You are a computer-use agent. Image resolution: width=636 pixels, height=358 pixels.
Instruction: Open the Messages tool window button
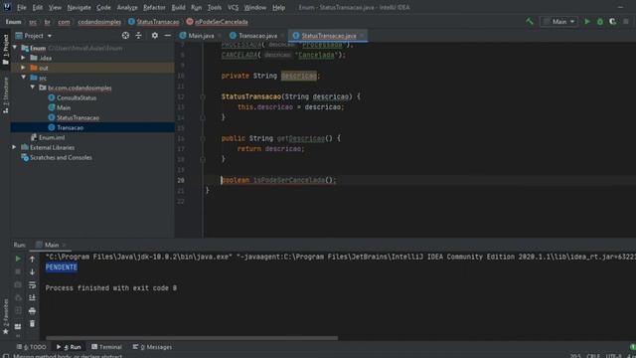[x=152, y=347]
